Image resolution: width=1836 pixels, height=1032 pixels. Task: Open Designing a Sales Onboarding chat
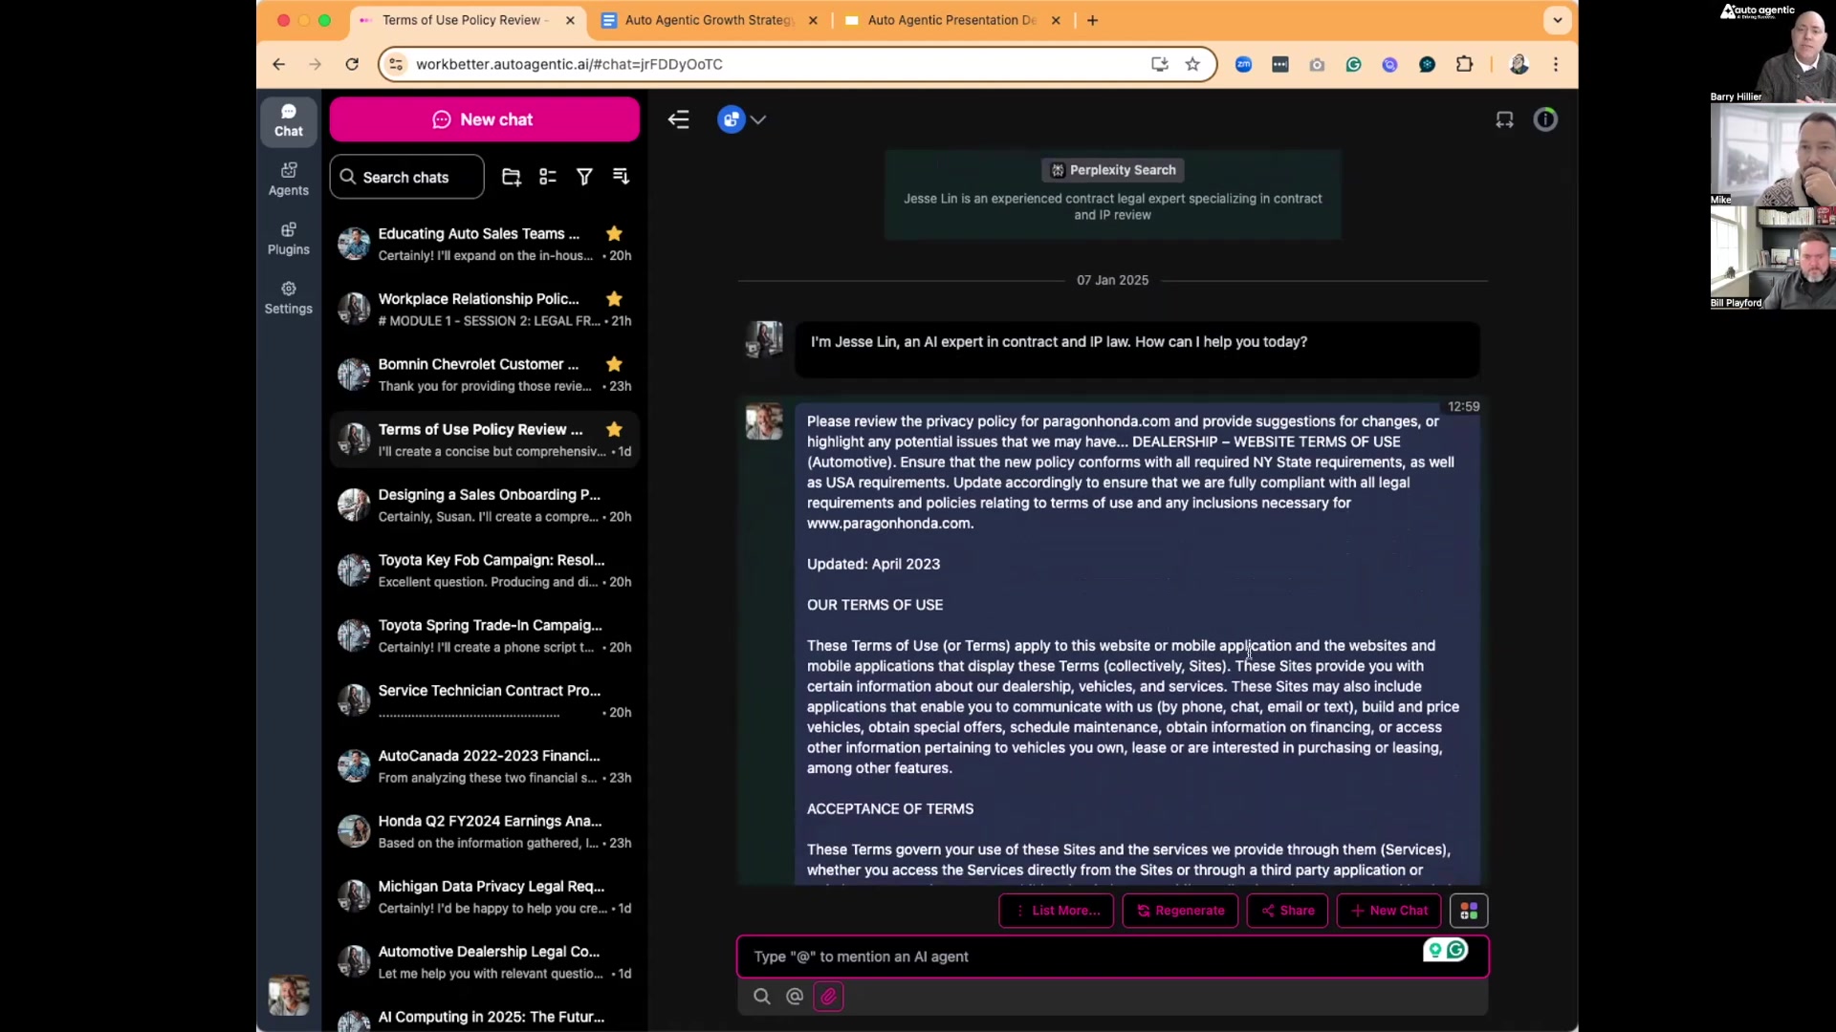point(485,505)
